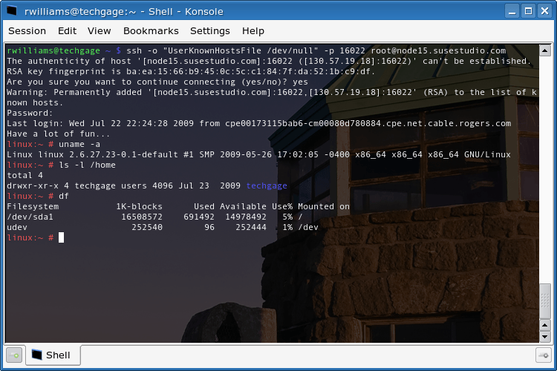Click the scrollbar thumb handle
This screenshot has height=371, width=557.
coord(545,301)
